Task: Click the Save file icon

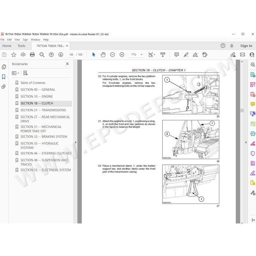Action: (4, 54)
